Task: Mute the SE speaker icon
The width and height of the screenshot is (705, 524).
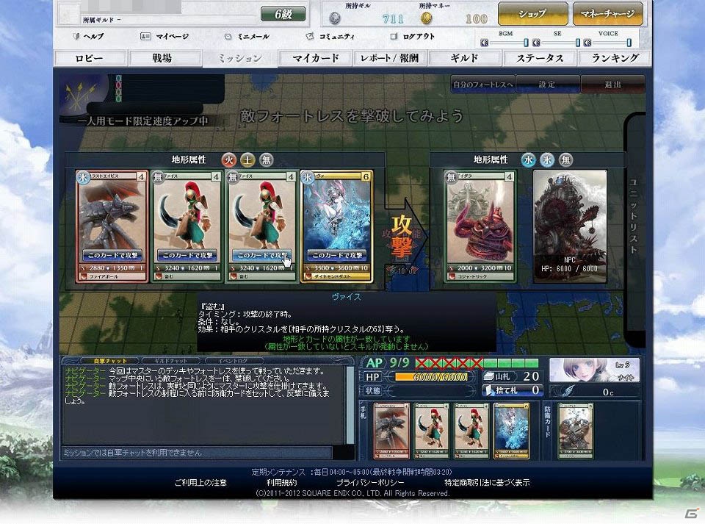Action: [x=536, y=43]
